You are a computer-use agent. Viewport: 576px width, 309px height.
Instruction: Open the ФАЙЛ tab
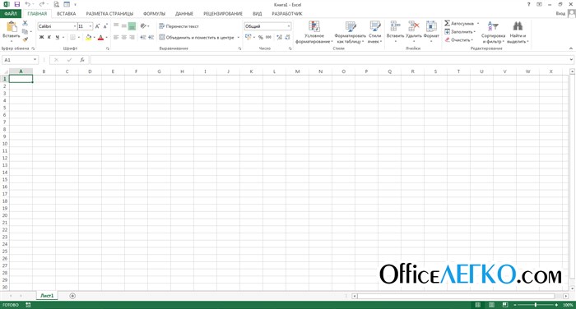11,14
